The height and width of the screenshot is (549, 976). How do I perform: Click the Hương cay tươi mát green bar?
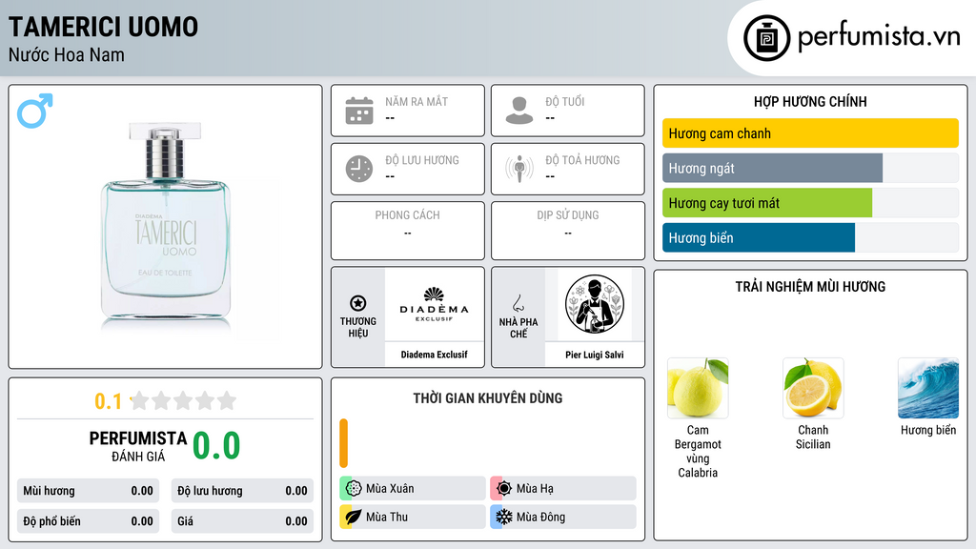tap(767, 203)
